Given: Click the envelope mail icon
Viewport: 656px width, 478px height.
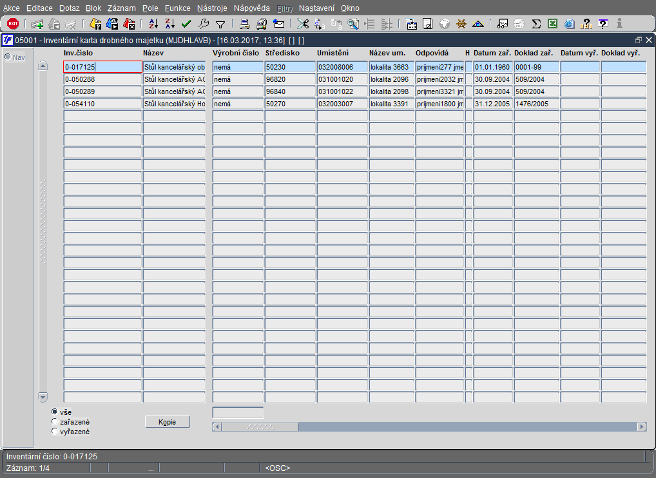Looking at the screenshot, I should [x=278, y=24].
